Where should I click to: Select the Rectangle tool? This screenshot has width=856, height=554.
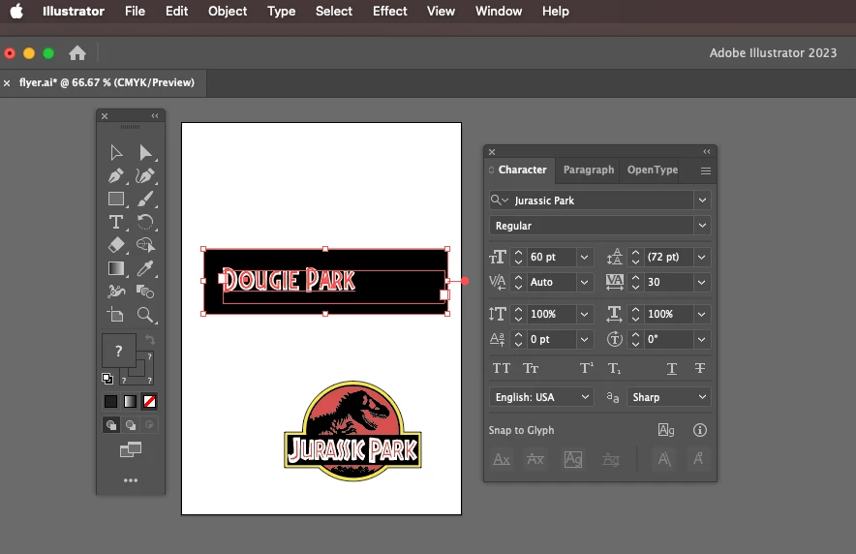[116, 199]
